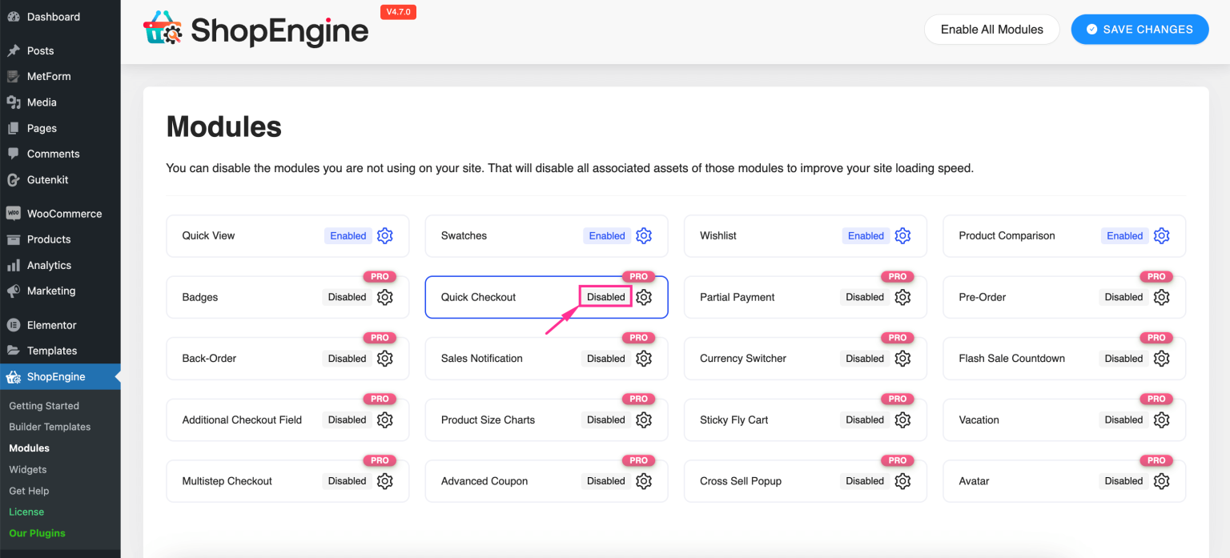Click the V4.7.0 version badge

pyautogui.click(x=398, y=12)
